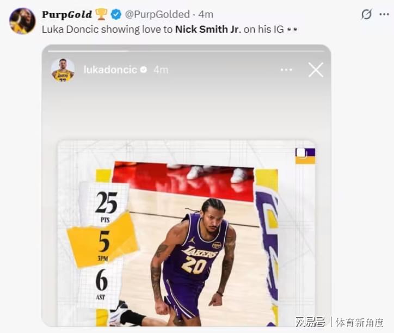Close the Instagram story with X

pos(316,70)
